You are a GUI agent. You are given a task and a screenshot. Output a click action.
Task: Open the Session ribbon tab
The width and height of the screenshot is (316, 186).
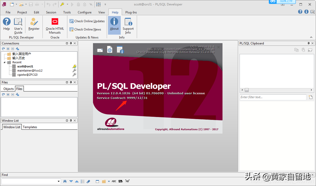(x=51, y=12)
